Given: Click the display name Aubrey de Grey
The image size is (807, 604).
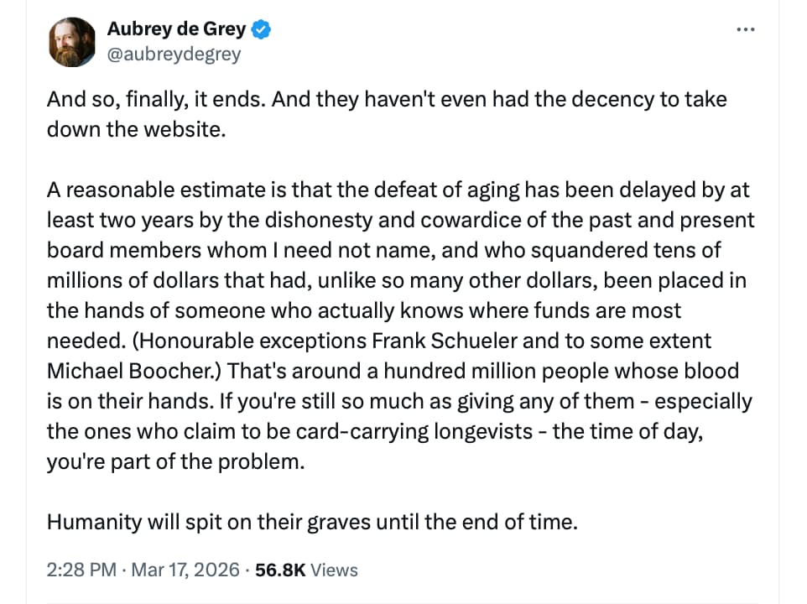Looking at the screenshot, I should (176, 29).
